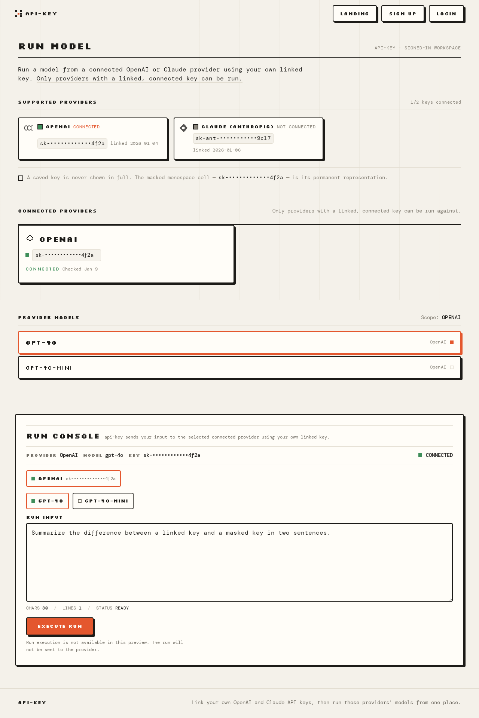479x718 pixels.
Task: Click the 'CHARS 80' counter
Action: coord(37,608)
